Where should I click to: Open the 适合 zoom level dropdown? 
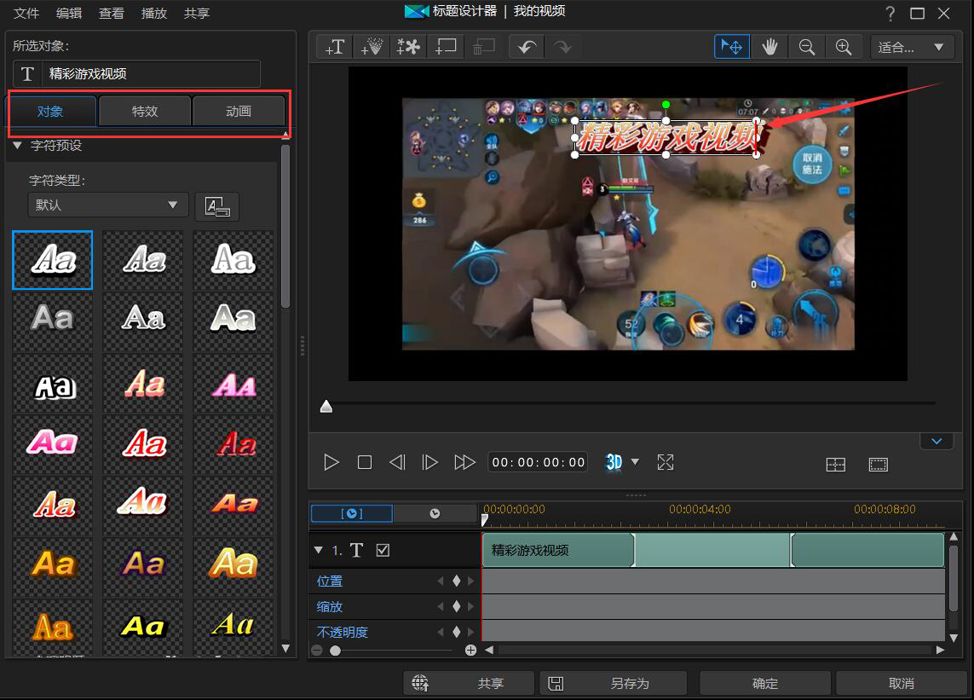(912, 47)
